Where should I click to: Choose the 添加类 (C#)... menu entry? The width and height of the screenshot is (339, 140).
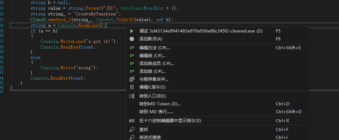pos(217,71)
